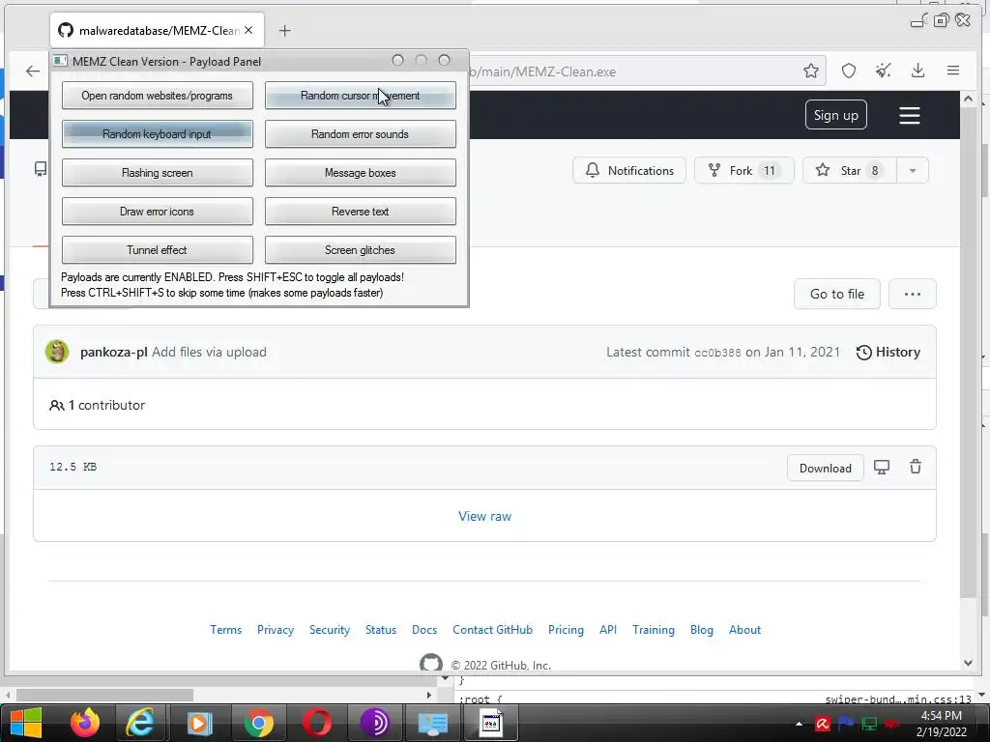Image resolution: width=990 pixels, height=742 pixels.
Task: Toggle Message boxes payload
Action: 360,173
